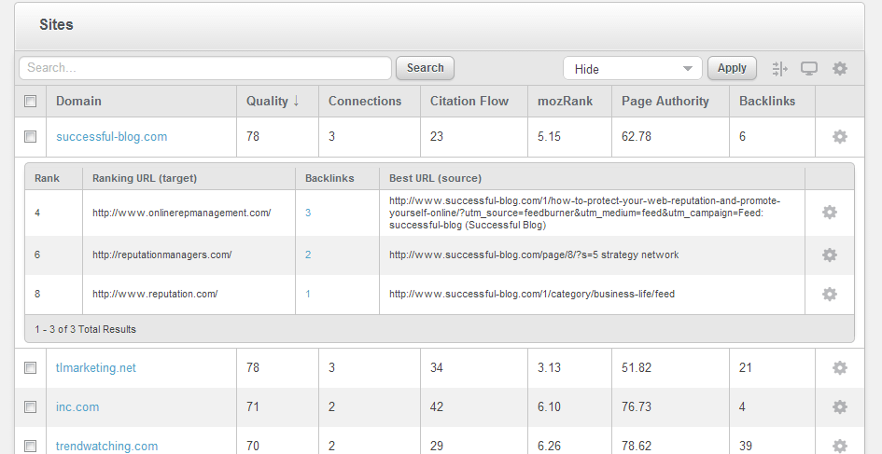Toggle the select-all checkbox in header
Image resolution: width=882 pixels, height=454 pixels.
(x=31, y=102)
